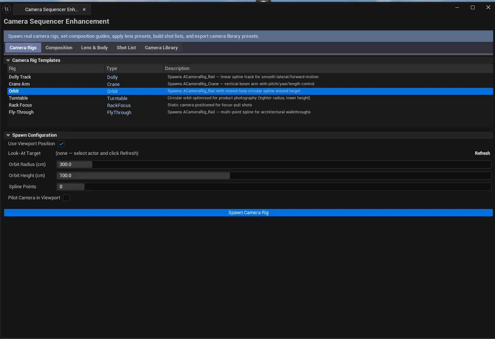
Task: Select the Crane Arm rig row
Action: click(250, 84)
